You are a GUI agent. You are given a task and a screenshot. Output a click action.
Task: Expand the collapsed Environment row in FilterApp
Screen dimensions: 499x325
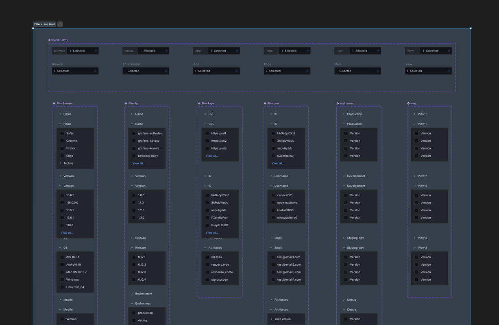[132, 294]
